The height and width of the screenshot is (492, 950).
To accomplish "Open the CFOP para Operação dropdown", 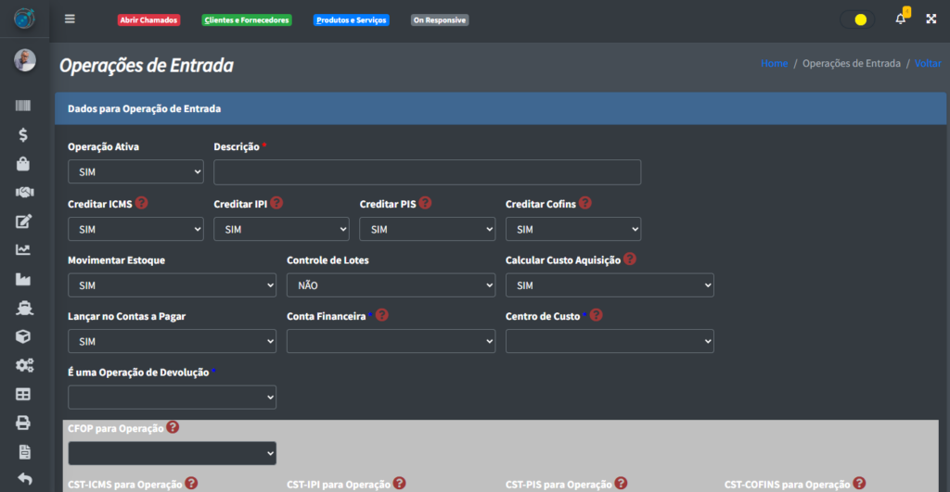I will 172,453.
